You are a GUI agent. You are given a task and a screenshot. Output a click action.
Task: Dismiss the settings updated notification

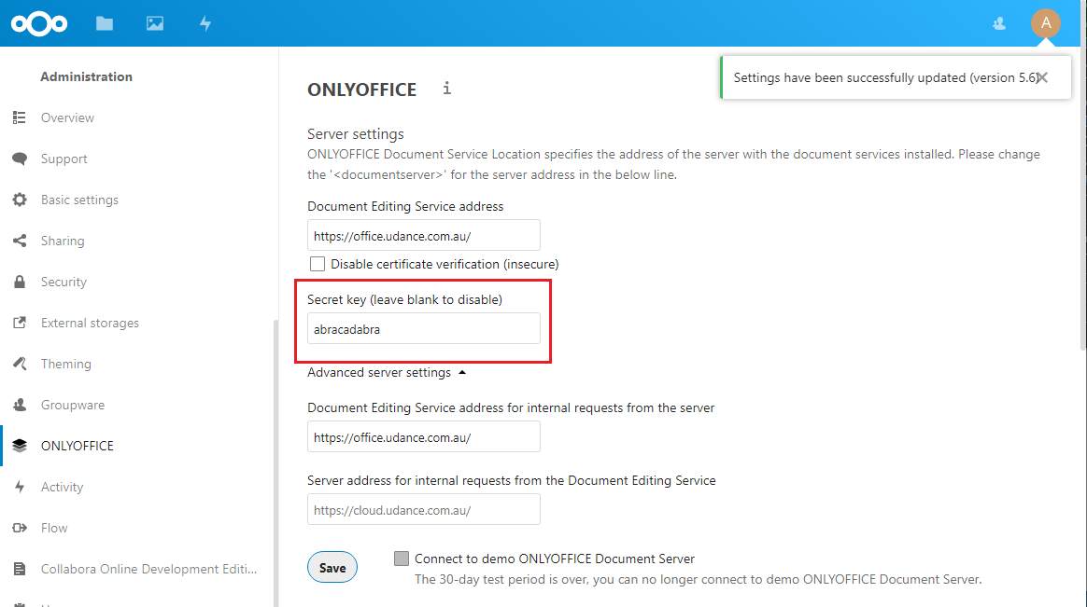(x=1042, y=77)
